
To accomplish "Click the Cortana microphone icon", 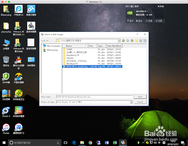I will [x=58, y=143].
